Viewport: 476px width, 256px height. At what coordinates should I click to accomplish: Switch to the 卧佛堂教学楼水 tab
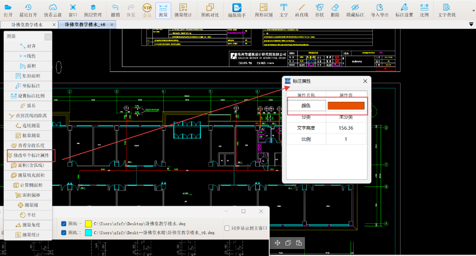click(x=27, y=25)
